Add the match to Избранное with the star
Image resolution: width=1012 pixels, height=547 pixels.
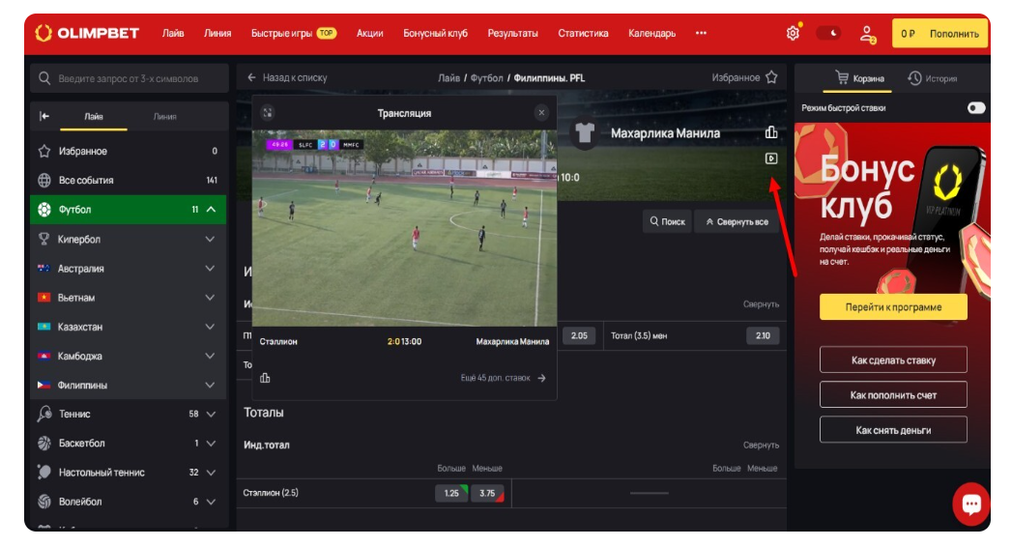coord(771,77)
